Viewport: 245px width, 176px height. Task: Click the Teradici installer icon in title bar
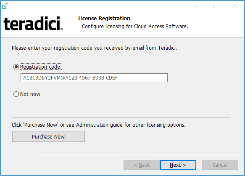(x=5, y=6)
